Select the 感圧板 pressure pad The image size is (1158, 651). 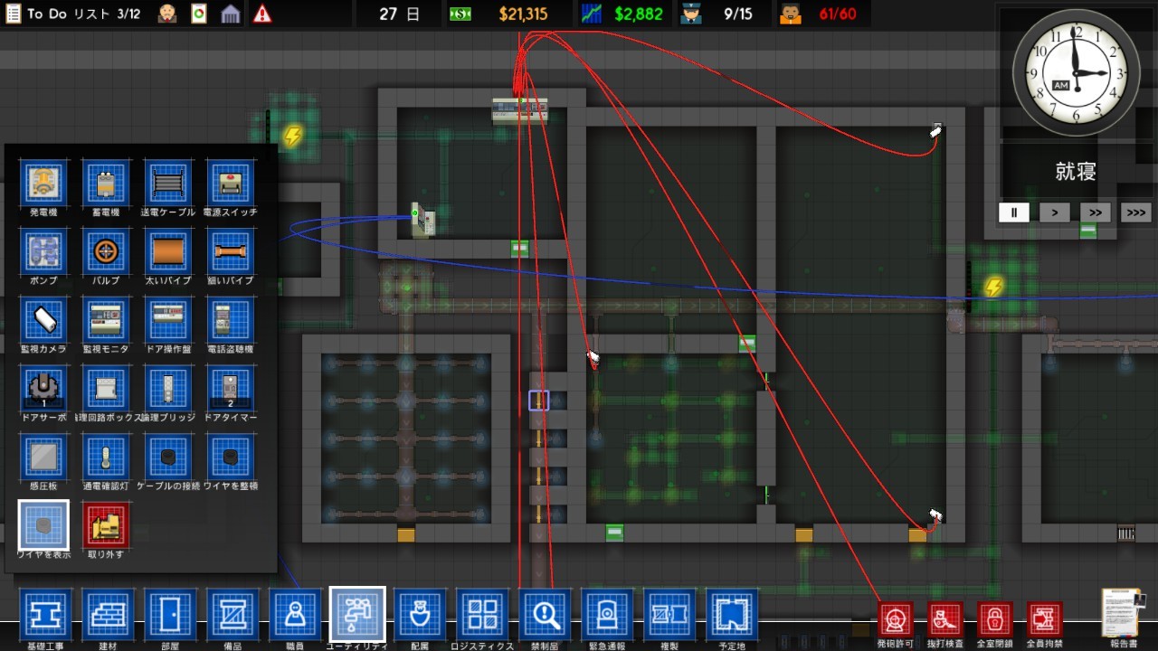coord(43,456)
